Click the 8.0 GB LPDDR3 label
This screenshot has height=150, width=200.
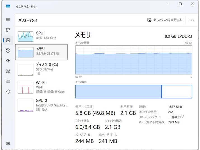(x=178, y=36)
